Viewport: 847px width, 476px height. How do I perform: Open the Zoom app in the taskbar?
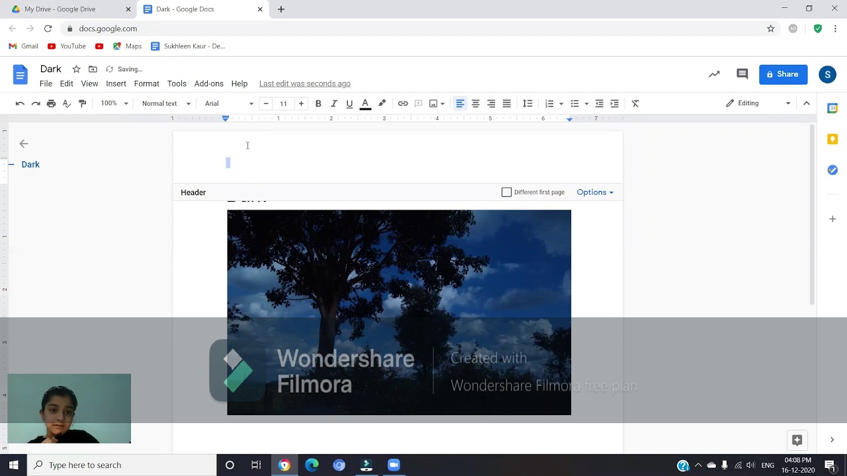[394, 465]
